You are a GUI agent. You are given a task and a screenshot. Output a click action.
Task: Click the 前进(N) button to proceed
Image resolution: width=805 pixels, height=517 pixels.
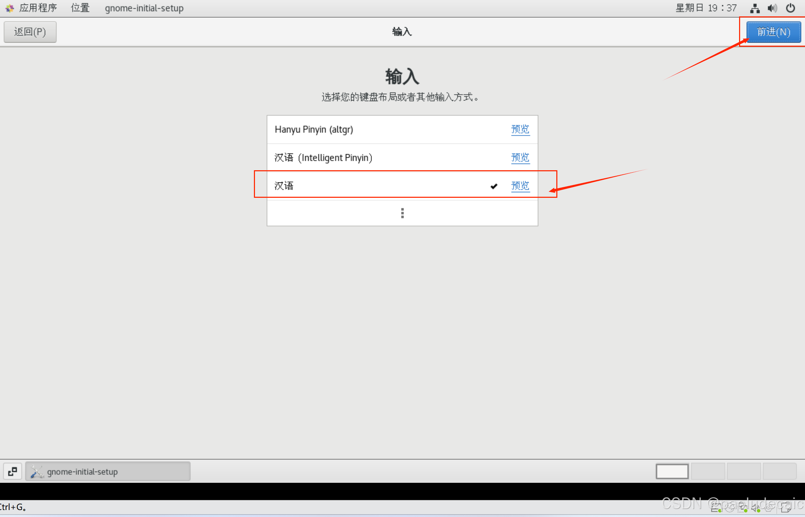point(772,32)
